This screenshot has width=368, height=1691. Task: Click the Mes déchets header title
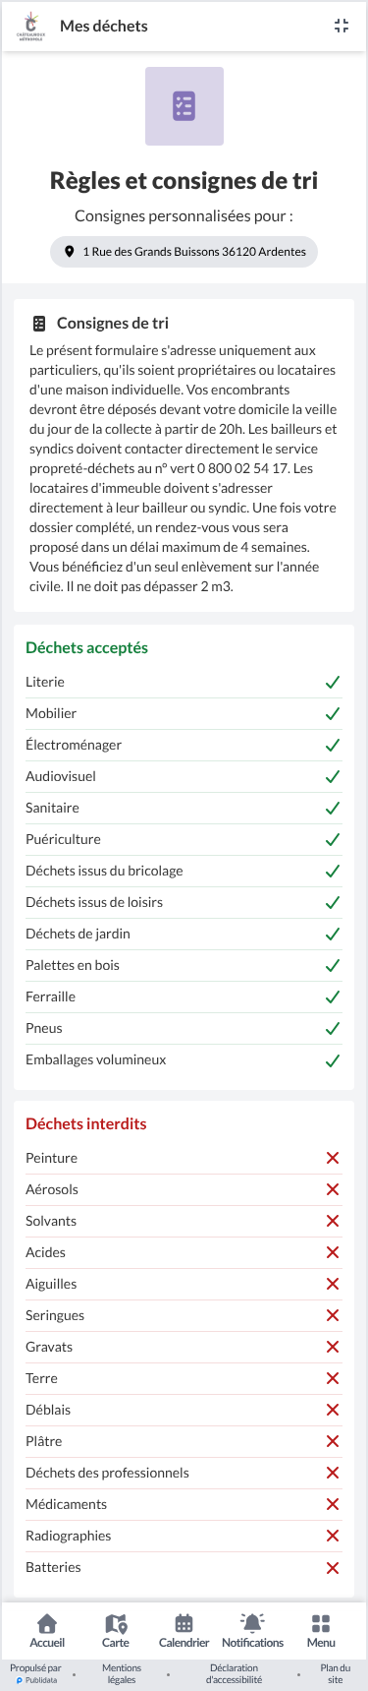pyautogui.click(x=104, y=27)
